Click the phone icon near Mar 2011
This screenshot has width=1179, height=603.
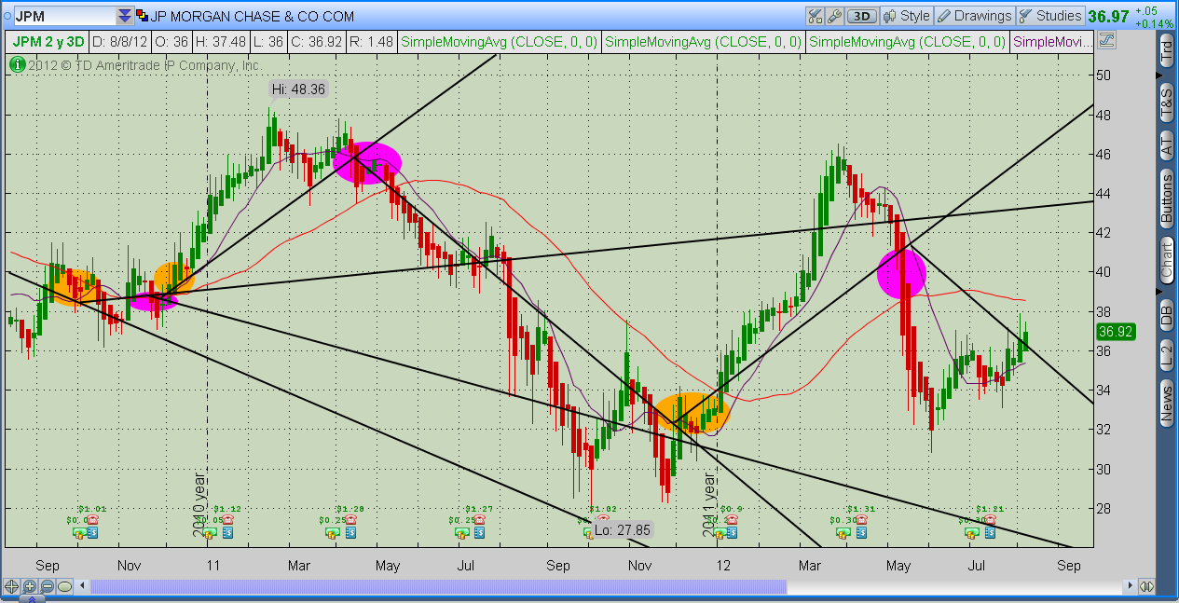[350, 520]
